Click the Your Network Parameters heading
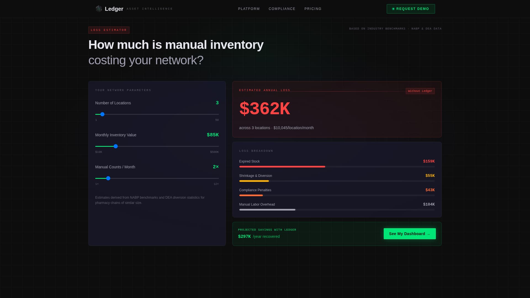The image size is (530, 298). coord(123,90)
